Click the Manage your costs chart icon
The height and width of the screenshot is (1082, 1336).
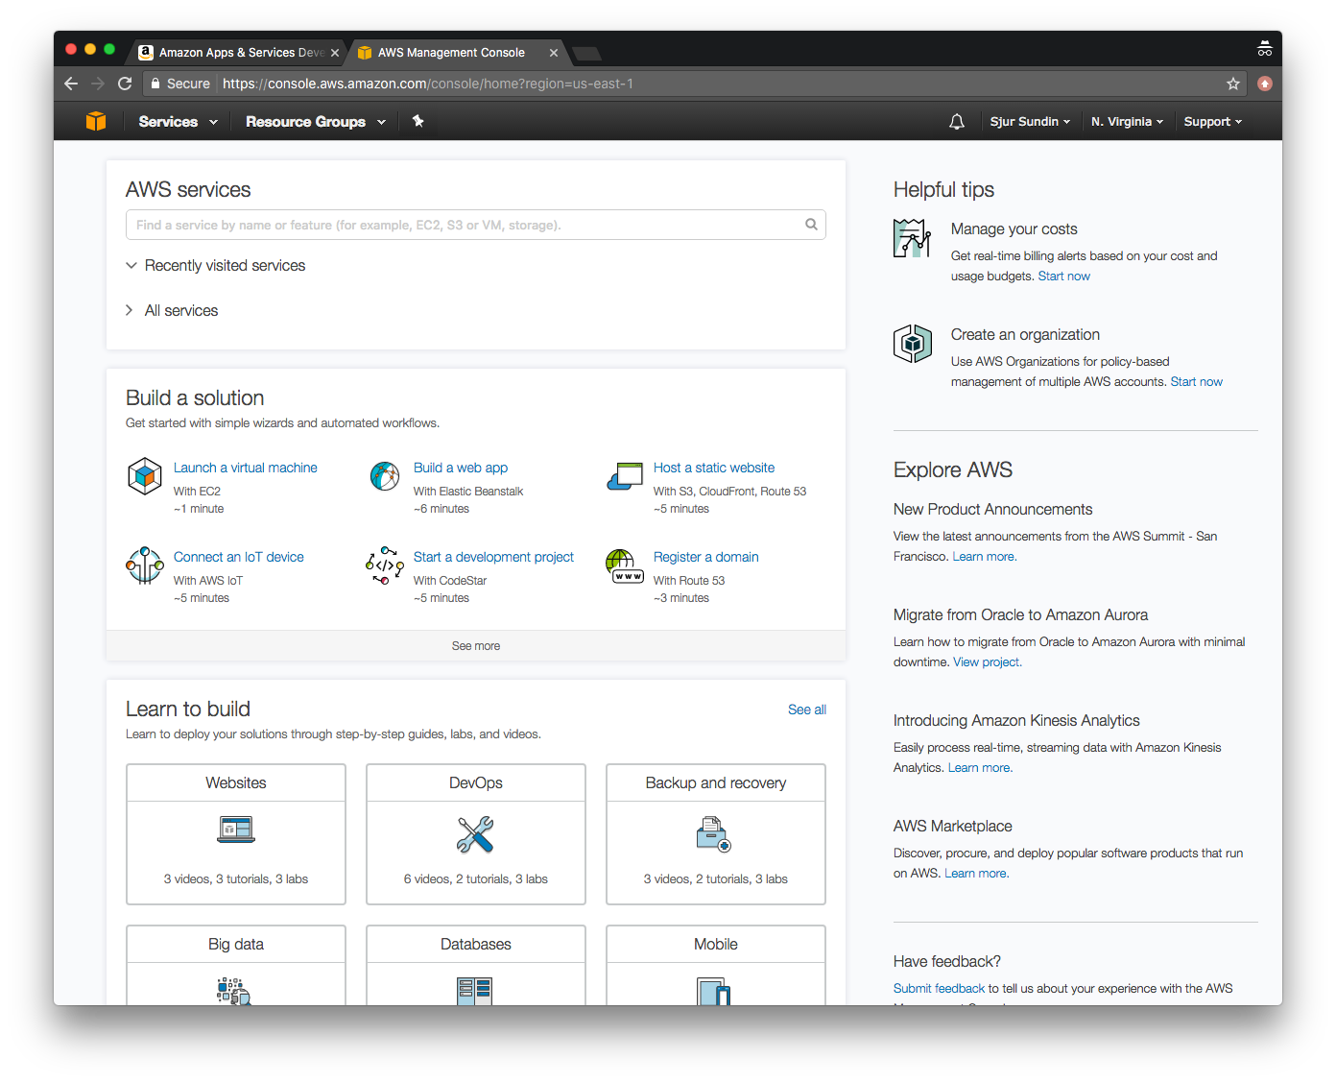click(912, 238)
